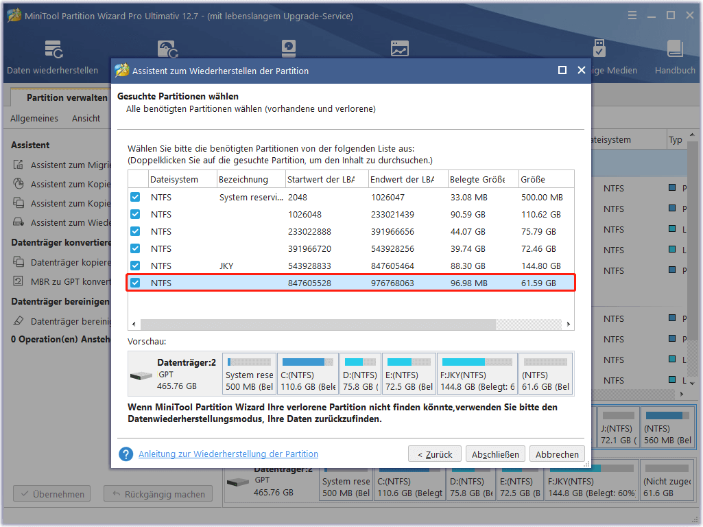Image resolution: width=703 pixels, height=527 pixels.
Task: Uncheck the System reserviert partition checkbox
Action: [x=135, y=198]
